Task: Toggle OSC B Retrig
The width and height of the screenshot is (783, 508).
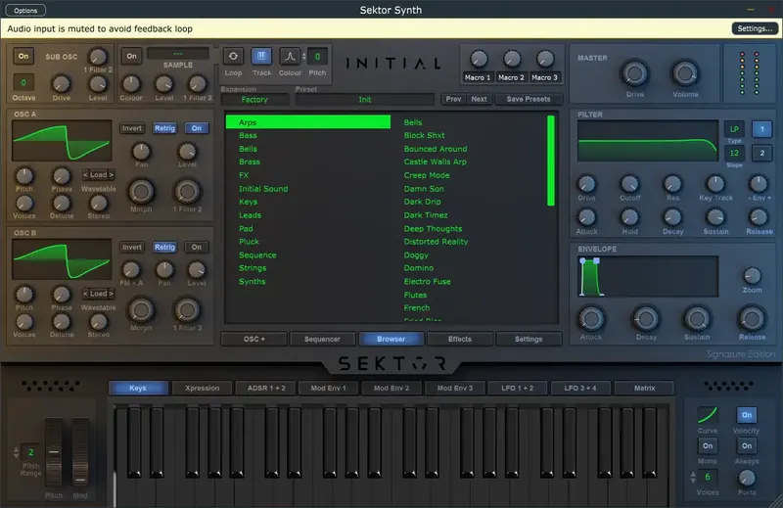Action: pyautogui.click(x=164, y=248)
